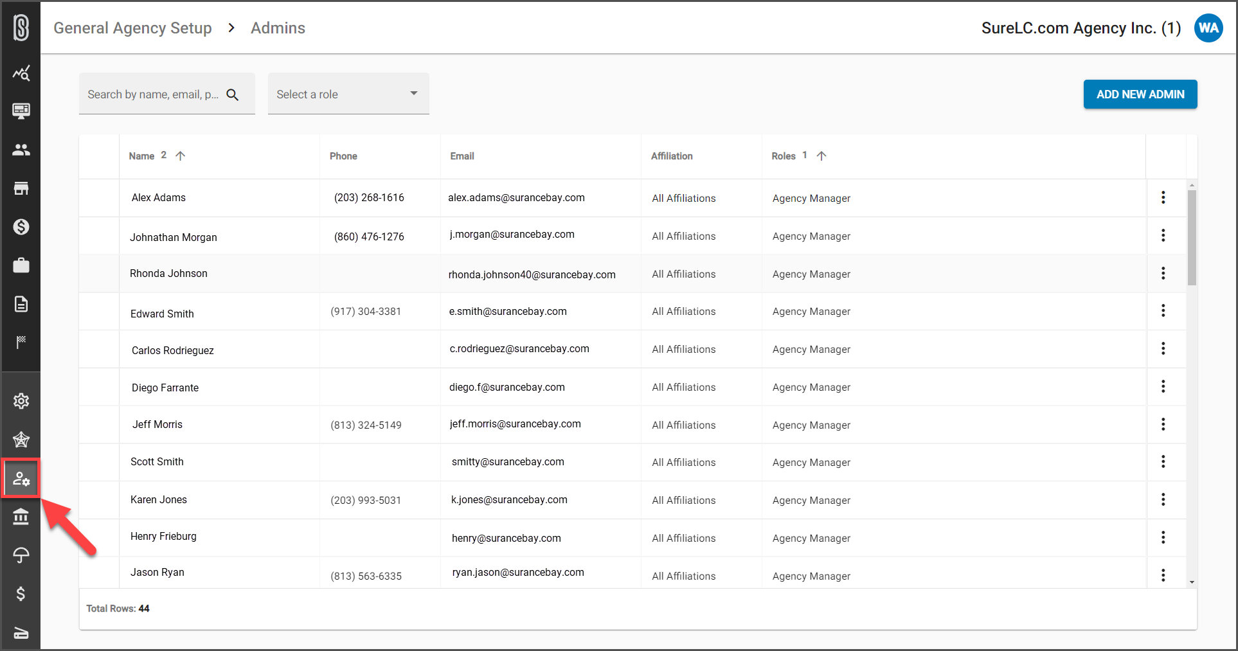This screenshot has height=651, width=1238.
Task: Click the ADD NEW ADMIN button
Action: tap(1140, 94)
